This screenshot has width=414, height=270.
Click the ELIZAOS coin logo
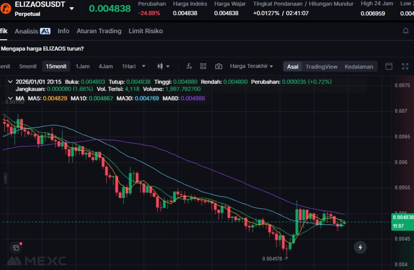[6, 8]
